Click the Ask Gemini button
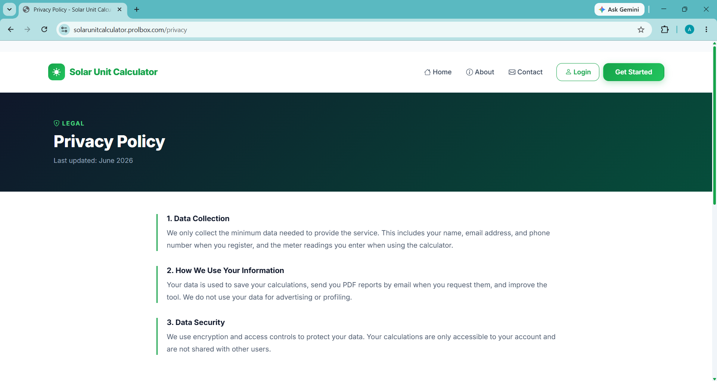The width and height of the screenshot is (717, 381). click(619, 9)
